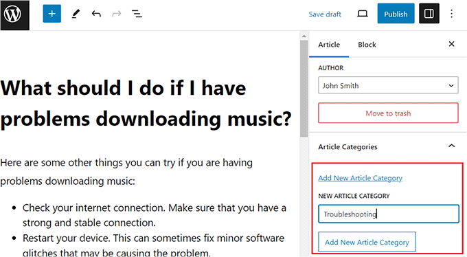This screenshot has height=257, width=467.
Task: Select the pencil Tools icon
Action: 76,14
